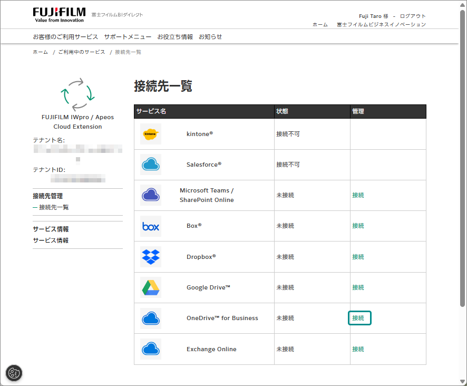This screenshot has width=467, height=386.
Task: Click the Dropbox service icon
Action: click(151, 257)
